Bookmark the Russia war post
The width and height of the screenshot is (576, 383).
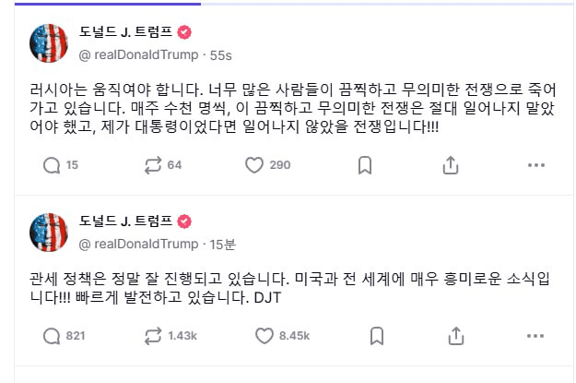pos(364,165)
